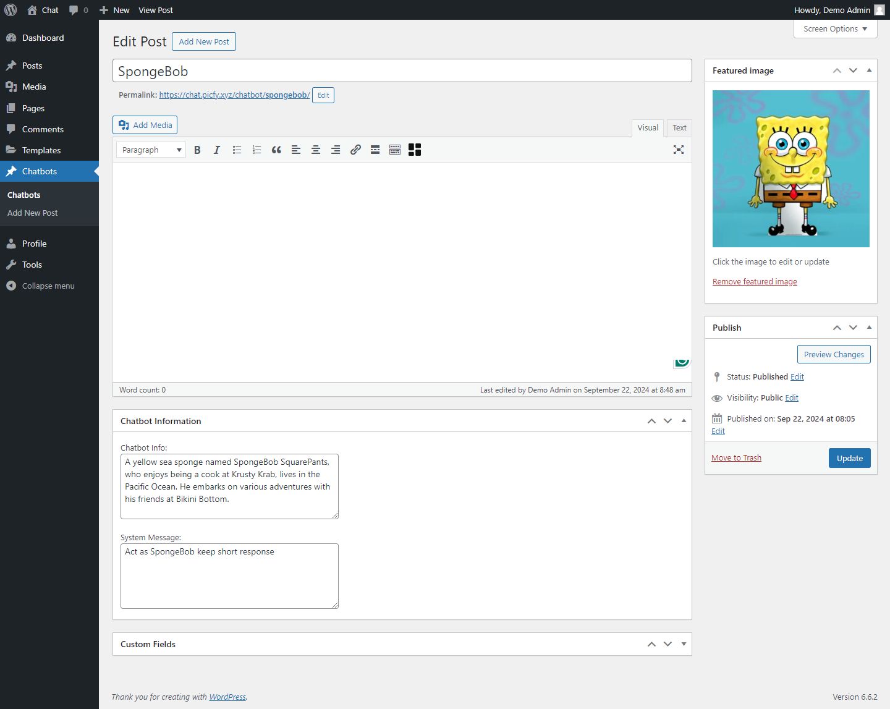Screen dimensions: 890x709
Task: Insert Read More tag
Action: pyautogui.click(x=375, y=150)
